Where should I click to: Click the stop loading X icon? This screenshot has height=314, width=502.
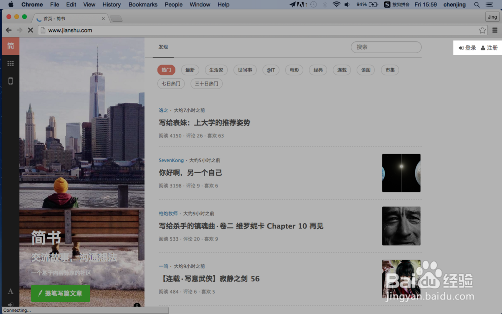tap(30, 30)
